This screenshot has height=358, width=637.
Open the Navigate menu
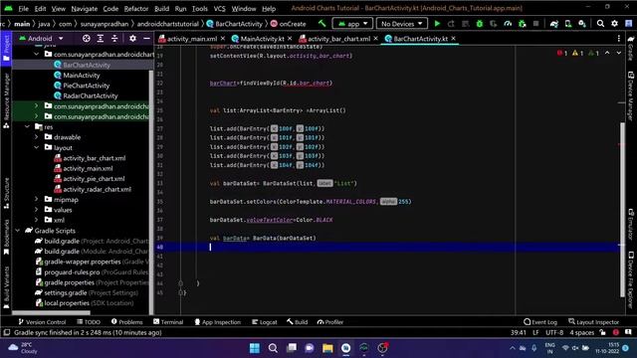[x=84, y=8]
